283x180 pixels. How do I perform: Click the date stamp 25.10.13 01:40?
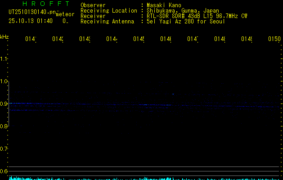[x=31, y=21]
